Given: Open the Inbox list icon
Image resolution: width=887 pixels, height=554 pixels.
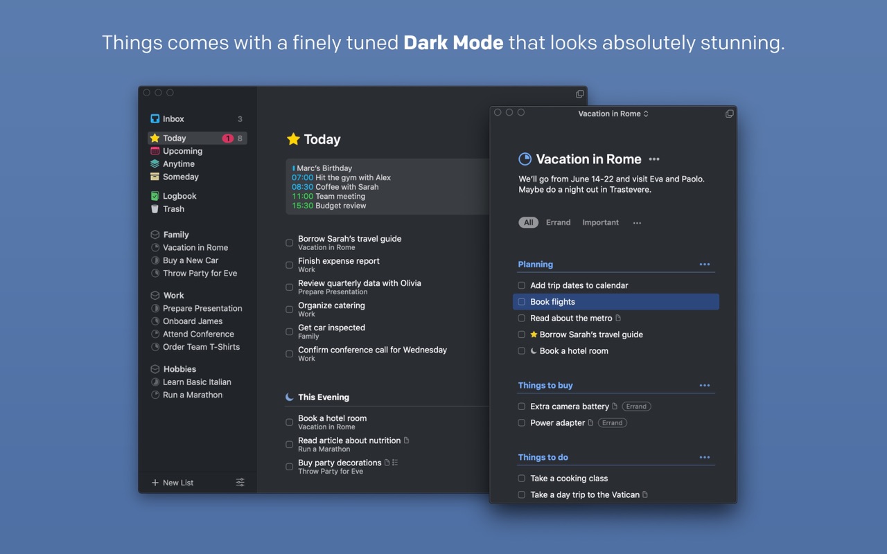Looking at the screenshot, I should (x=155, y=119).
